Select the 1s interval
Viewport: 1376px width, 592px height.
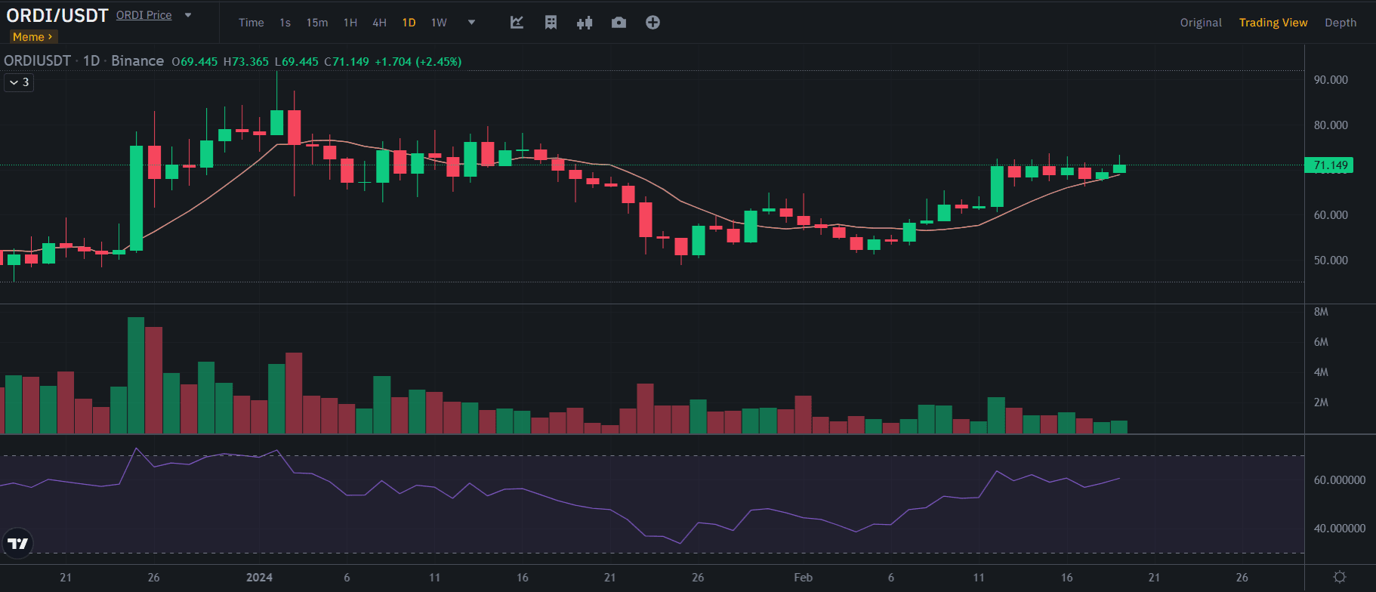285,23
